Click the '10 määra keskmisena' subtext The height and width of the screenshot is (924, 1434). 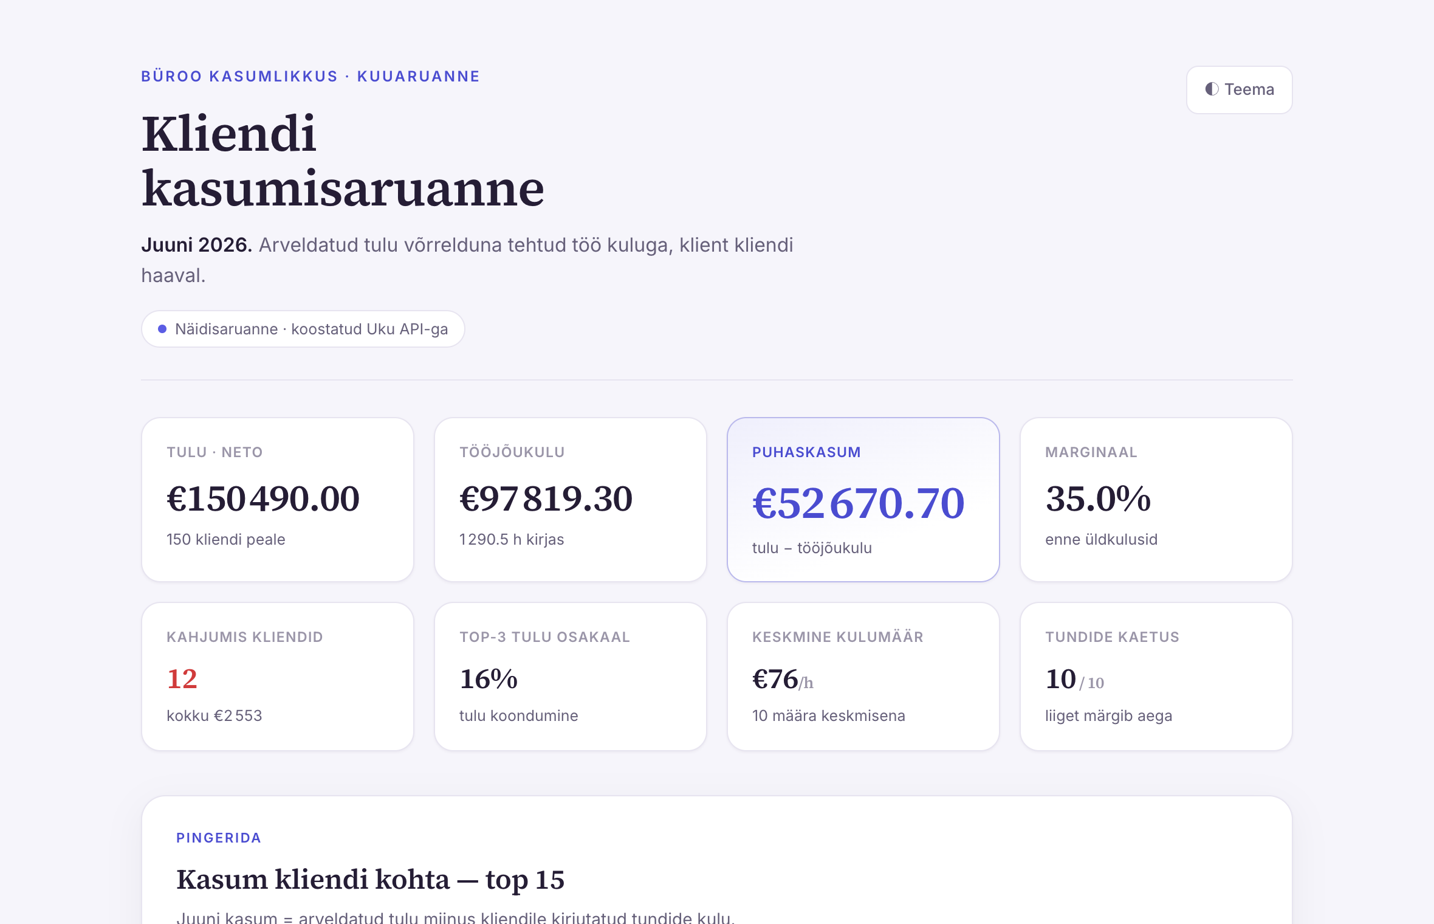(x=829, y=715)
